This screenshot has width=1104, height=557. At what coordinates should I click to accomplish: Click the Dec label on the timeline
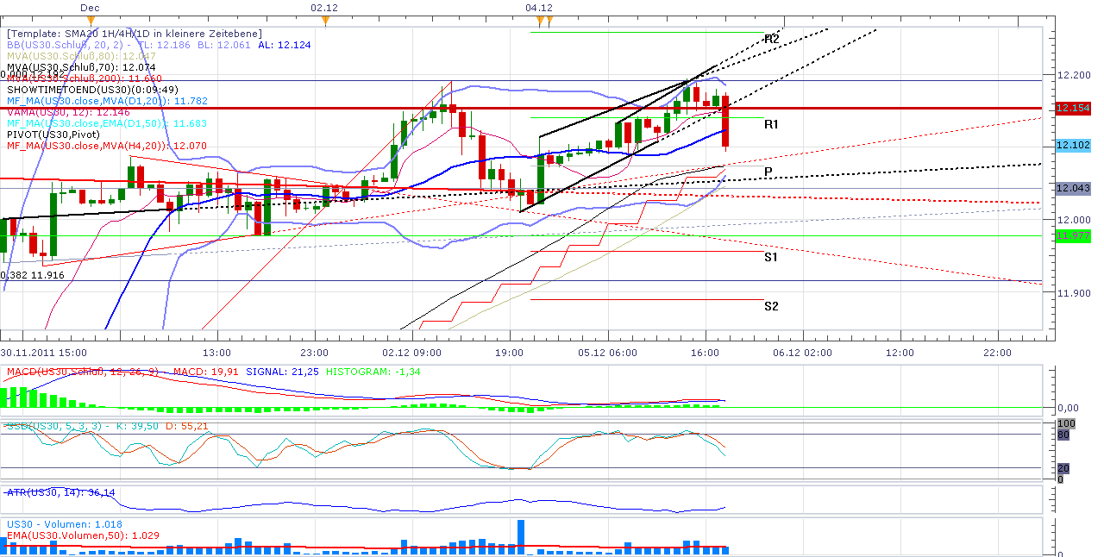(x=89, y=7)
